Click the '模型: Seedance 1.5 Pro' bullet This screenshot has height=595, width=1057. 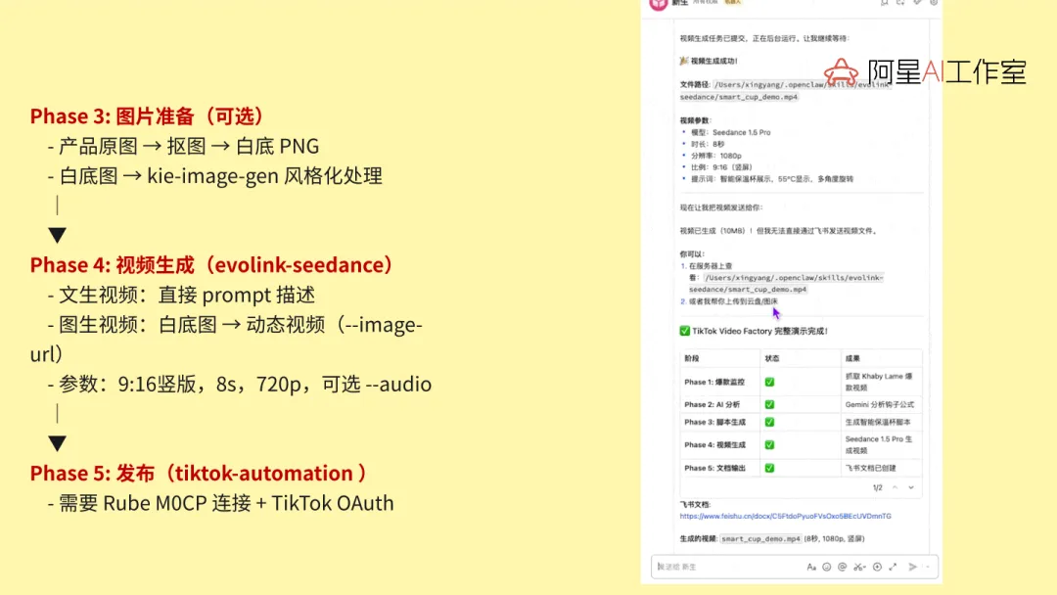pyautogui.click(x=730, y=133)
